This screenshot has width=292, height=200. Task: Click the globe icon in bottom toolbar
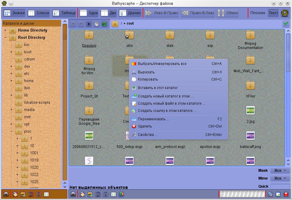click(x=121, y=194)
